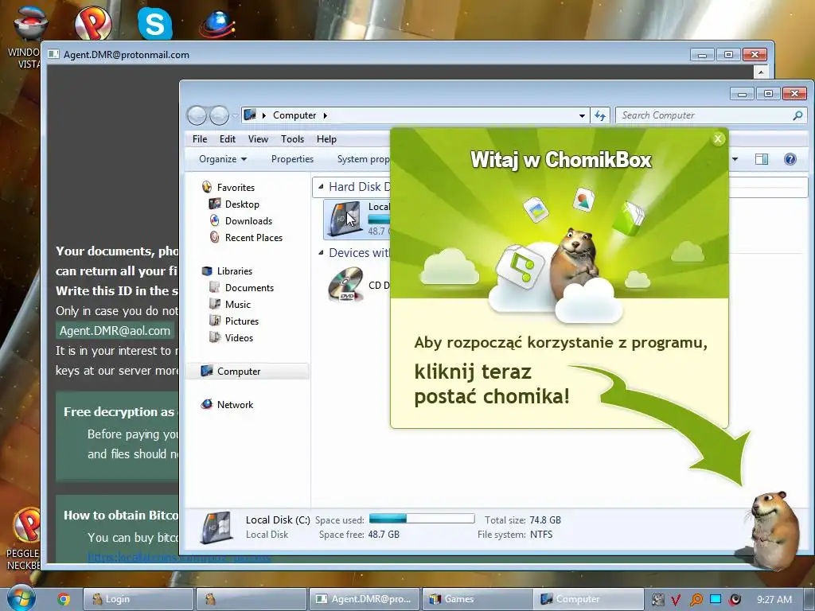Select the Local Disk drive icon
Image resolution: width=815 pixels, height=611 pixels.
(345, 218)
